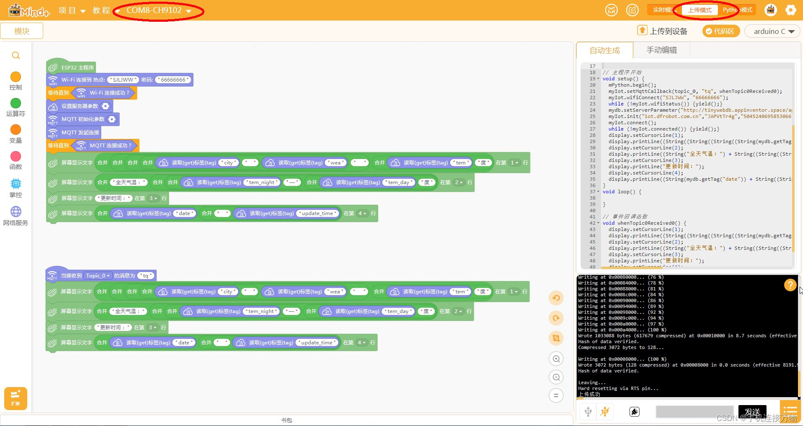
Task: Zoom in on the block workspace
Action: 556,359
